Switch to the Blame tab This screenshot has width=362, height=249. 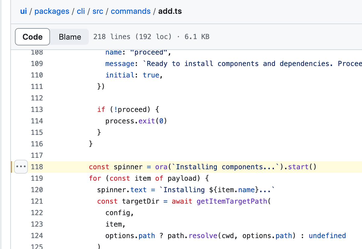pyautogui.click(x=70, y=36)
